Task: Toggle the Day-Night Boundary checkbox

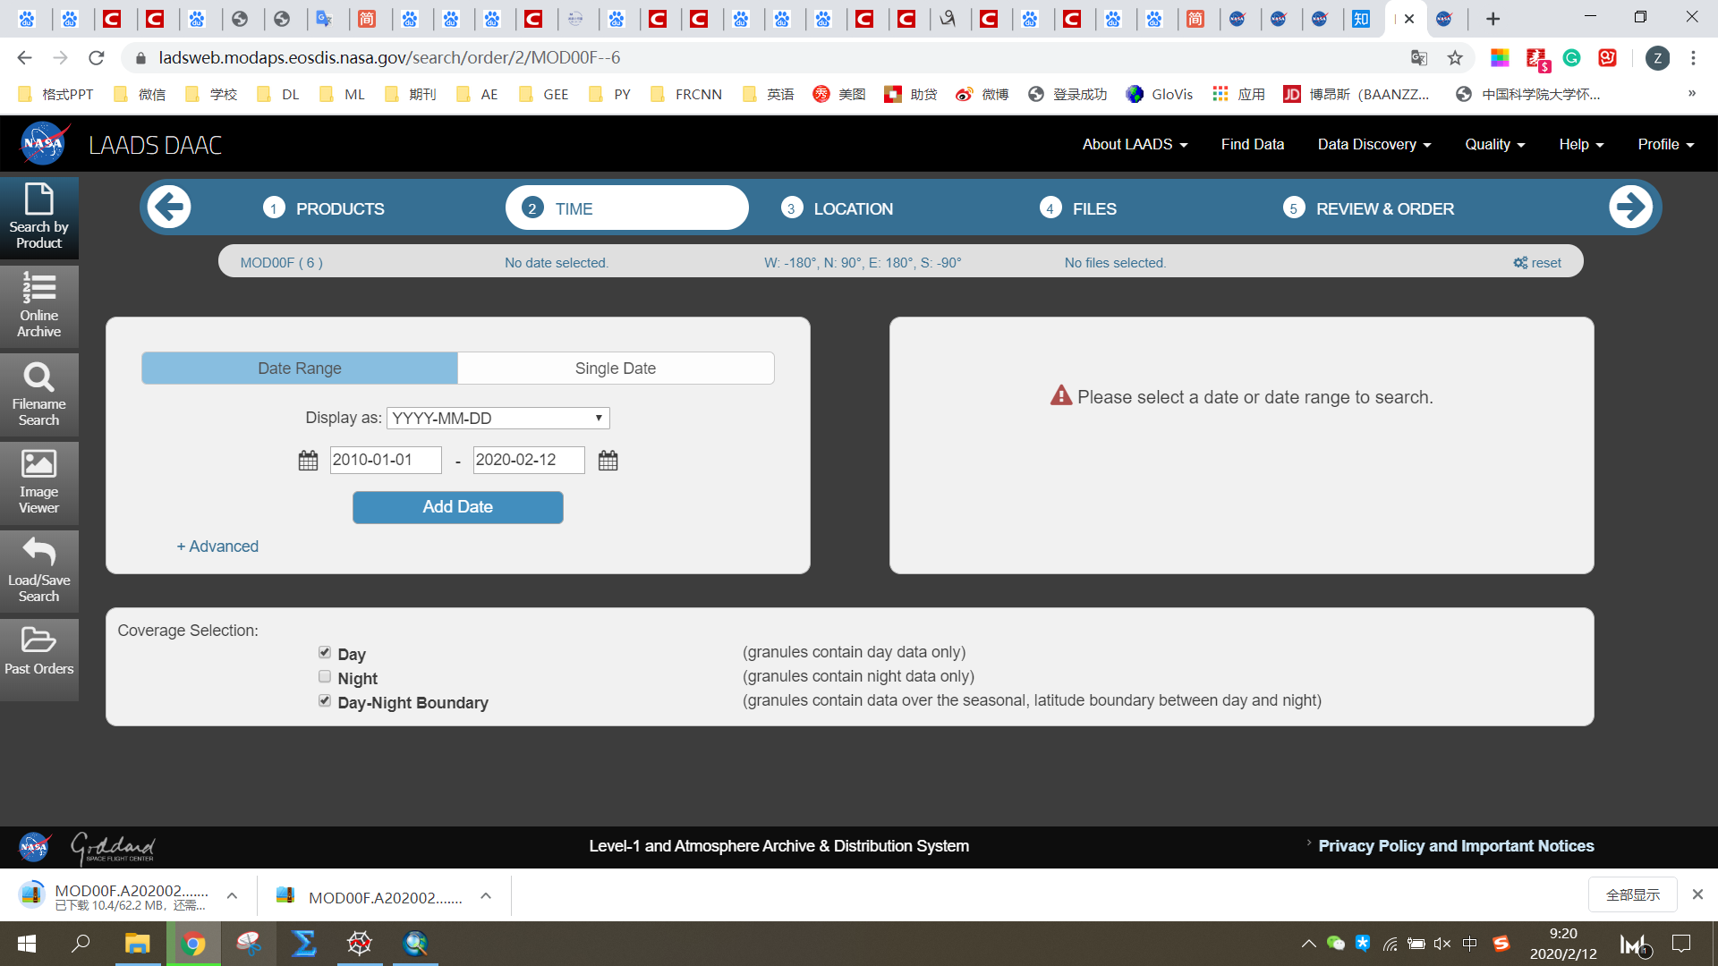Action: tap(325, 701)
